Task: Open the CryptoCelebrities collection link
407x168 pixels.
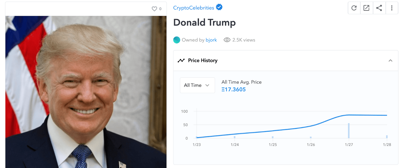Action: coord(193,8)
